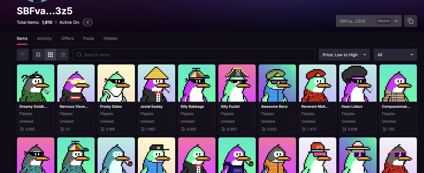This screenshot has height=173, width=424.
Task: Open Flippies collection link under Jovial Easley
Action: (x=147, y=114)
